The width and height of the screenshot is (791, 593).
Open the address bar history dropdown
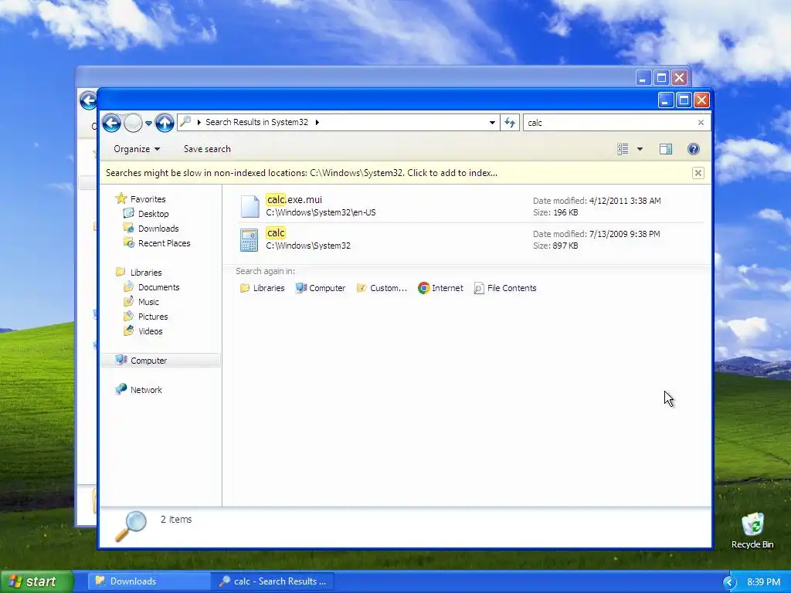click(492, 122)
